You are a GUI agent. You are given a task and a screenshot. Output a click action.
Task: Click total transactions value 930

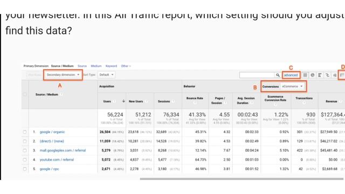pyautogui.click(x=310, y=115)
